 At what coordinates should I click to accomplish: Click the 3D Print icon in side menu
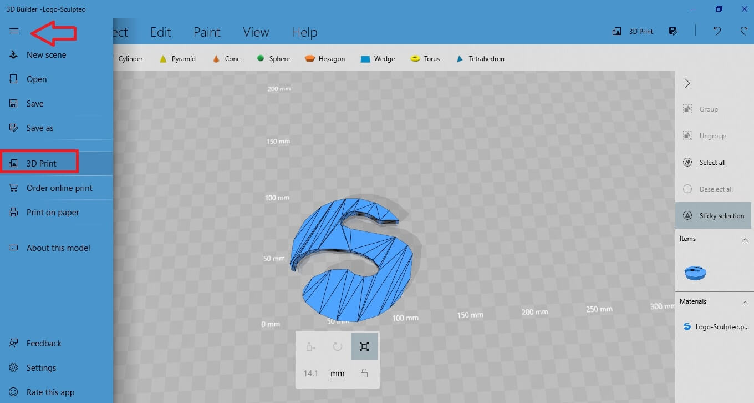pyautogui.click(x=14, y=164)
